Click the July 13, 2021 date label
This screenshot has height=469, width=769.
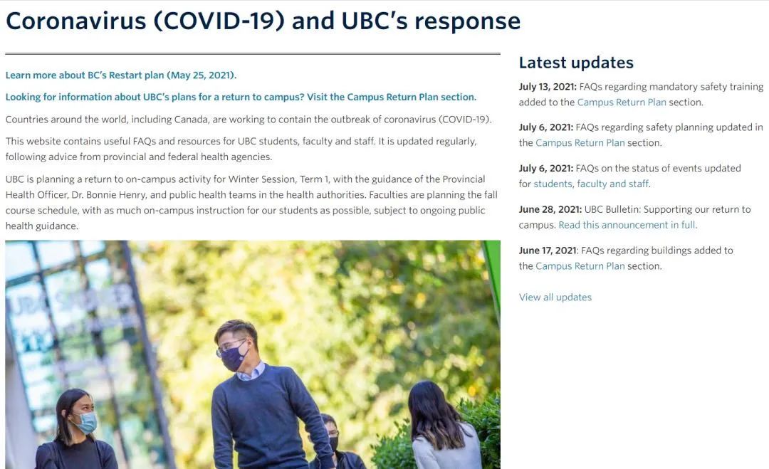[548, 87]
